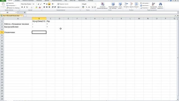Center cell text horizontally
The image size is (179, 101).
coord(47,7)
